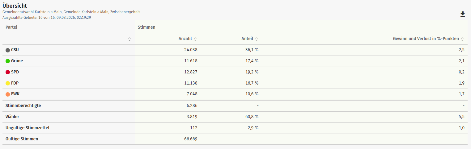This screenshot has height=149, width=471.
Task: Click the green Grüne color dot
Action: (8, 61)
